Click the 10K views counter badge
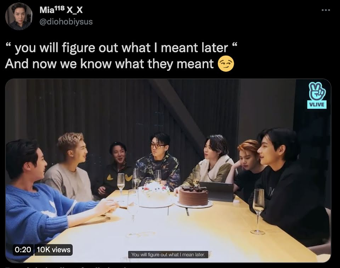The height and width of the screenshot is (268, 340). 53,250
